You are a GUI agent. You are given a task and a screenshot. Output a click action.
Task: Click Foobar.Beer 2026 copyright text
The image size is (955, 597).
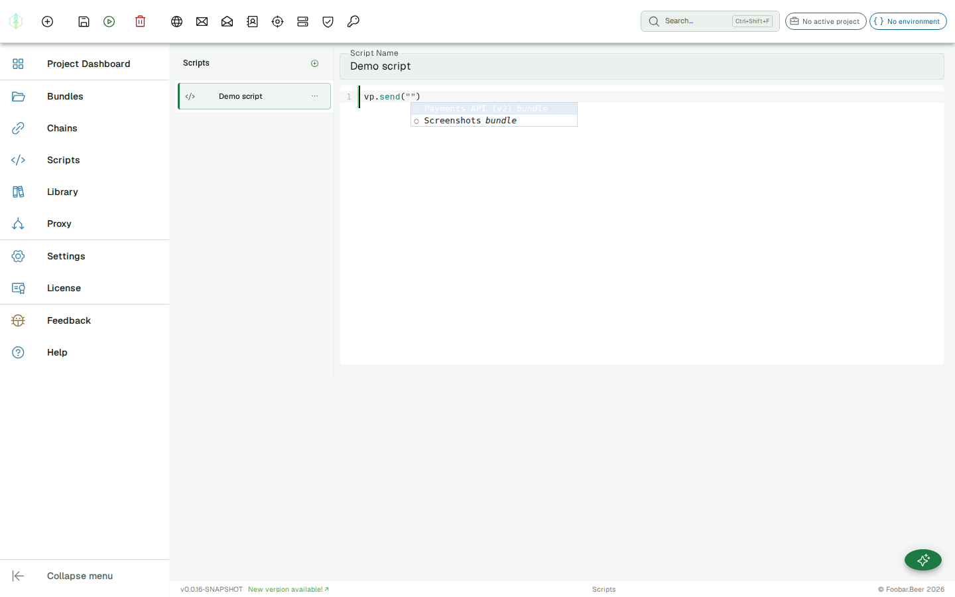tap(911, 589)
